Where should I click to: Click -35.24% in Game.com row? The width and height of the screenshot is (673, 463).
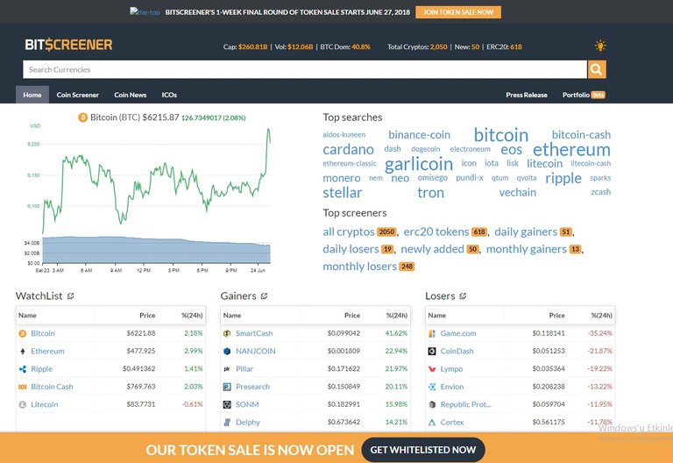coord(599,333)
